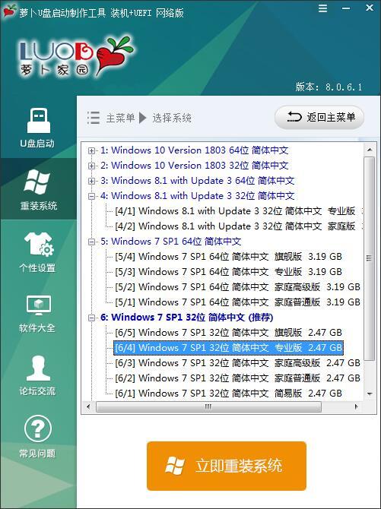
Task: Click horizontal scrollbar left arrow
Action: [x=88, y=406]
